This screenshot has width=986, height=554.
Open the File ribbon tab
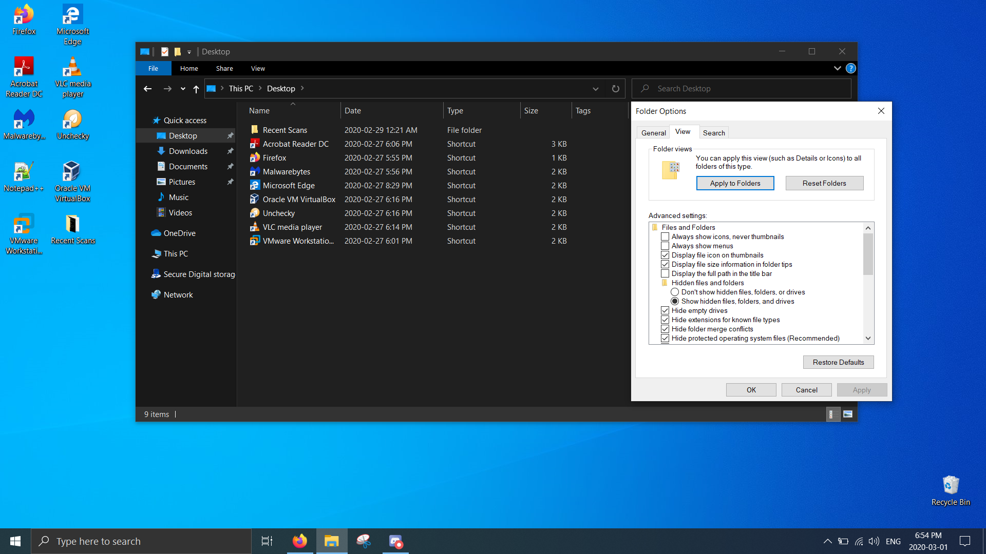[153, 68]
